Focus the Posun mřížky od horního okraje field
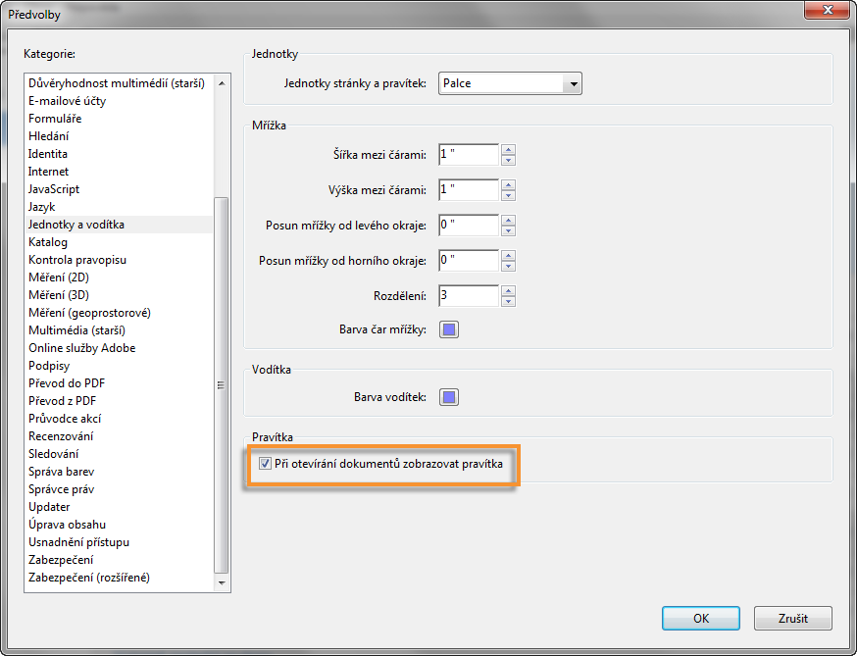This screenshot has width=857, height=656. 469,261
